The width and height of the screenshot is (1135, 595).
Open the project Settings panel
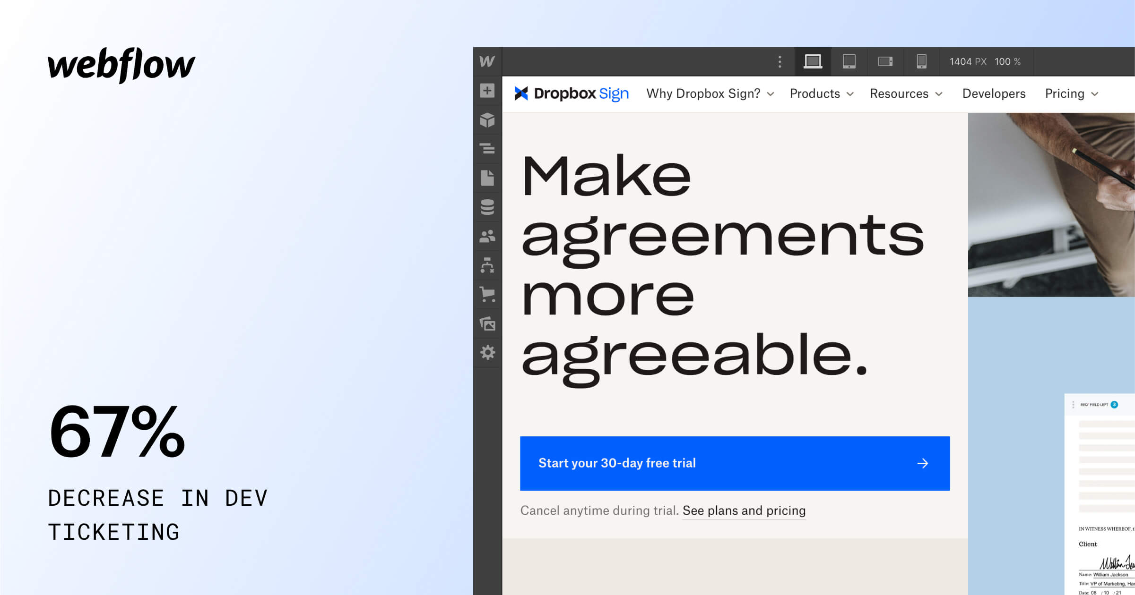[x=487, y=352]
